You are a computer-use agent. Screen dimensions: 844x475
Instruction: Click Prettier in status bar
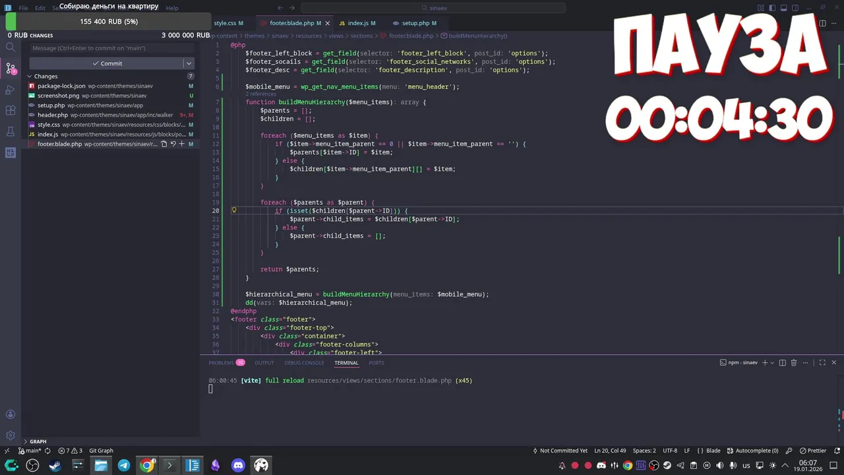tap(812, 451)
